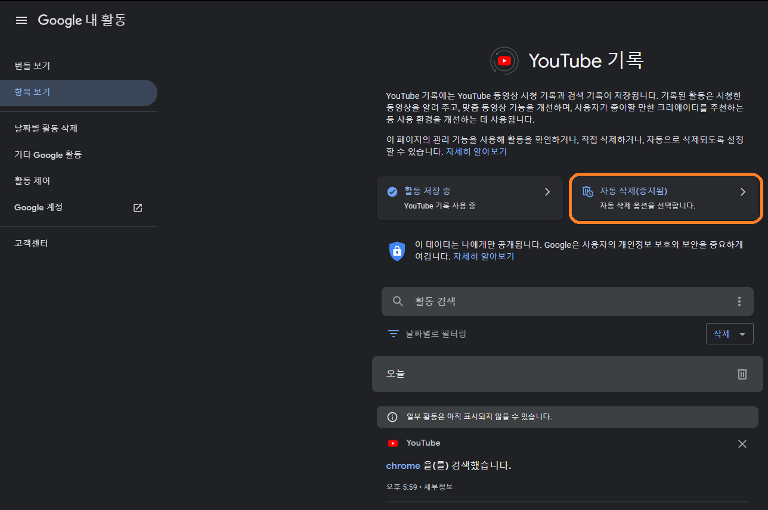Expand chevron on 활동 저장 중 card
Image resolution: width=768 pixels, height=510 pixels.
pos(547,192)
